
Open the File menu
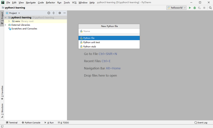[x=8, y=2]
